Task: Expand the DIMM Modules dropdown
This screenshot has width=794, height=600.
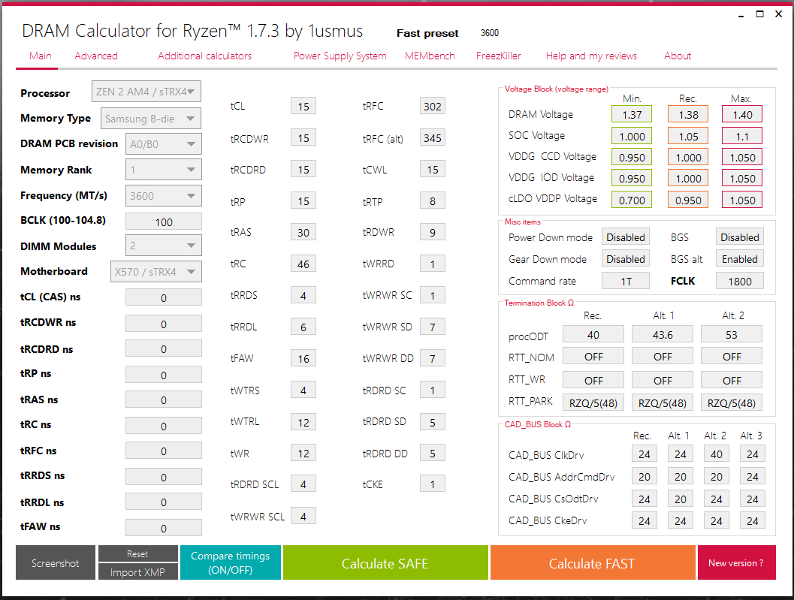Action: click(x=164, y=246)
